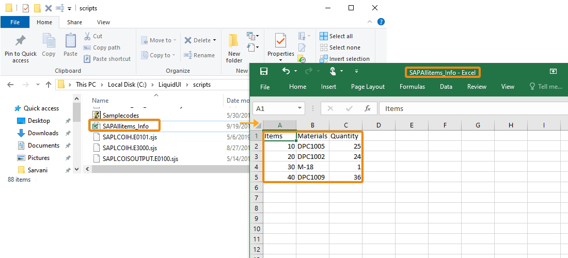Click Excel Touch/Mouse mode icon
This screenshot has width=568, height=258.
(333, 71)
